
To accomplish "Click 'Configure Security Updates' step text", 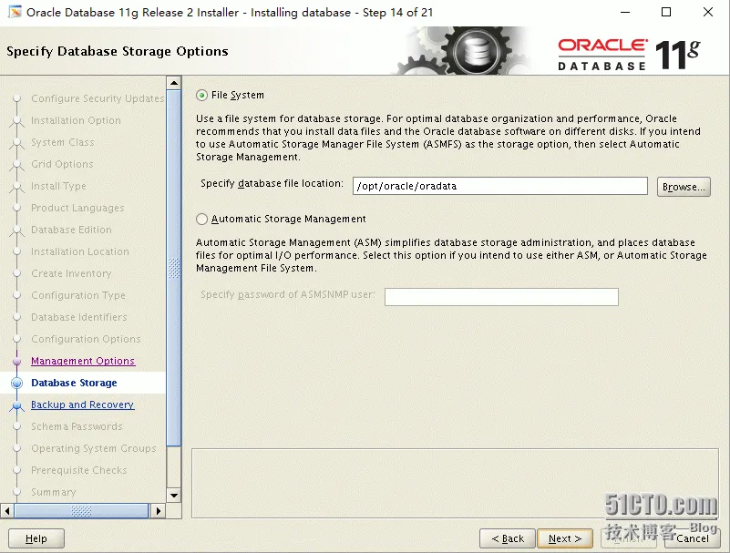I will coord(98,98).
